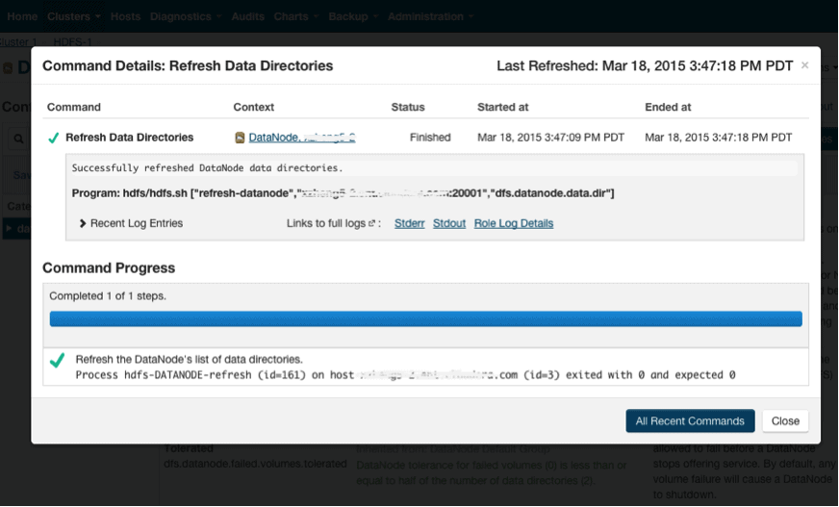Image resolution: width=839 pixels, height=507 pixels.
Task: Open the Backup menu in the navbar
Action: pyautogui.click(x=352, y=16)
